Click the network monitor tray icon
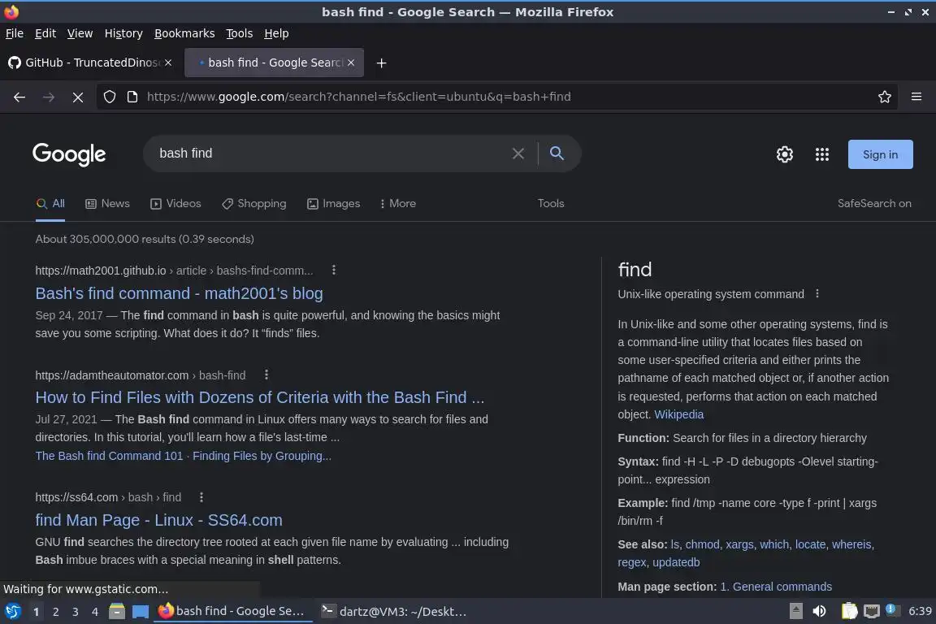 point(872,611)
